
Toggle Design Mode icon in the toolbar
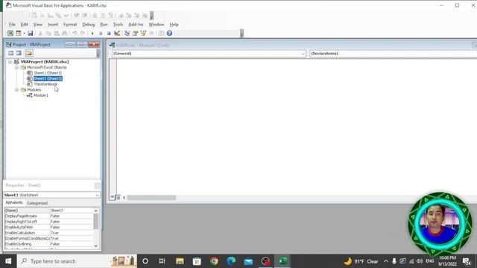click(x=117, y=33)
